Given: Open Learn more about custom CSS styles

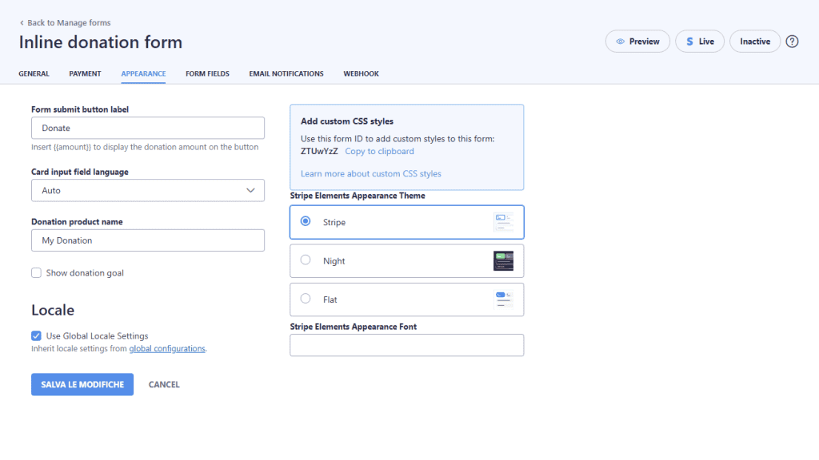Looking at the screenshot, I should (370, 173).
